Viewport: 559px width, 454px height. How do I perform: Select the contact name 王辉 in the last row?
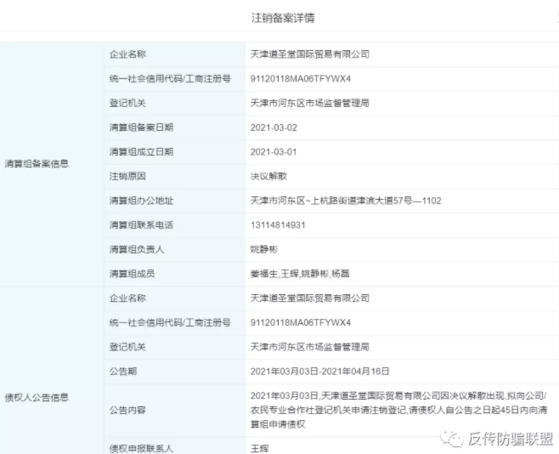(x=259, y=448)
